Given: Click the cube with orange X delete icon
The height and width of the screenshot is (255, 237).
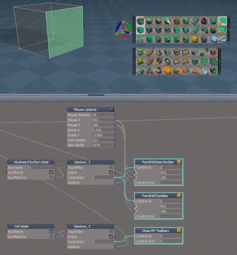Looking at the screenshot, I should [x=213, y=52].
